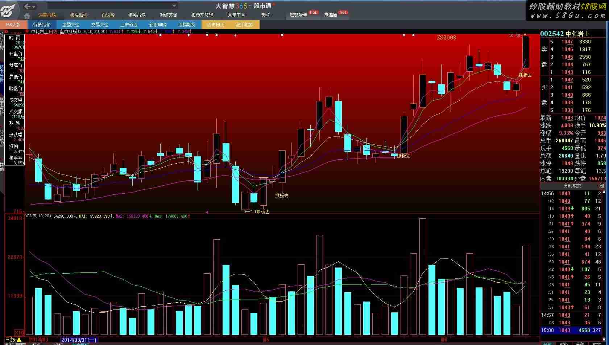Switch to the 上市新股 tab
609x345 pixels.
click(129, 25)
